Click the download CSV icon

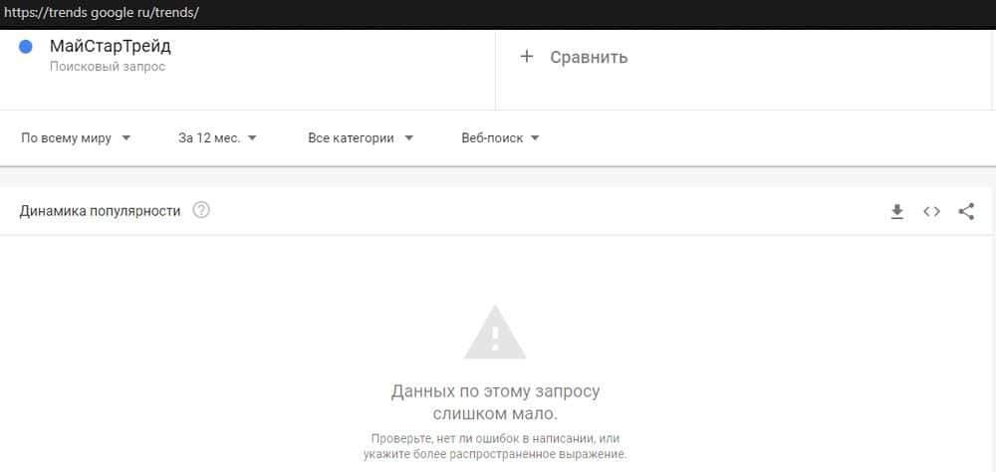pyautogui.click(x=897, y=211)
